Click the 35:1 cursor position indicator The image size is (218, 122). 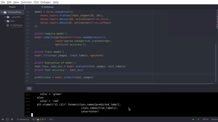click(x=51, y=119)
